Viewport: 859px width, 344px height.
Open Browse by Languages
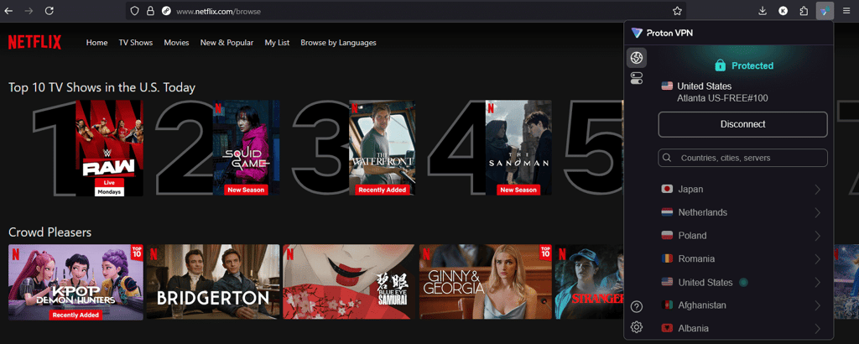coord(339,43)
